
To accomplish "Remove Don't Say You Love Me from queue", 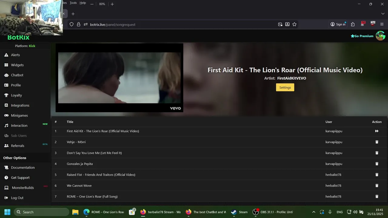I will (x=377, y=153).
